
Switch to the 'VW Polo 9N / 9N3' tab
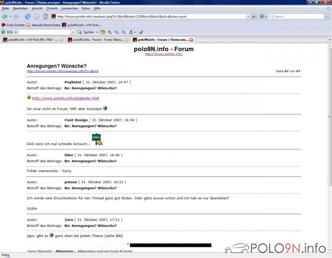click(x=31, y=40)
